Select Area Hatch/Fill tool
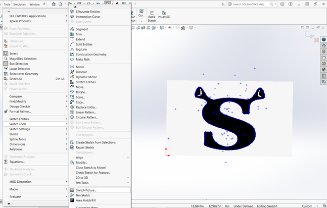Screen dimensions: 327x208 [100, 200]
